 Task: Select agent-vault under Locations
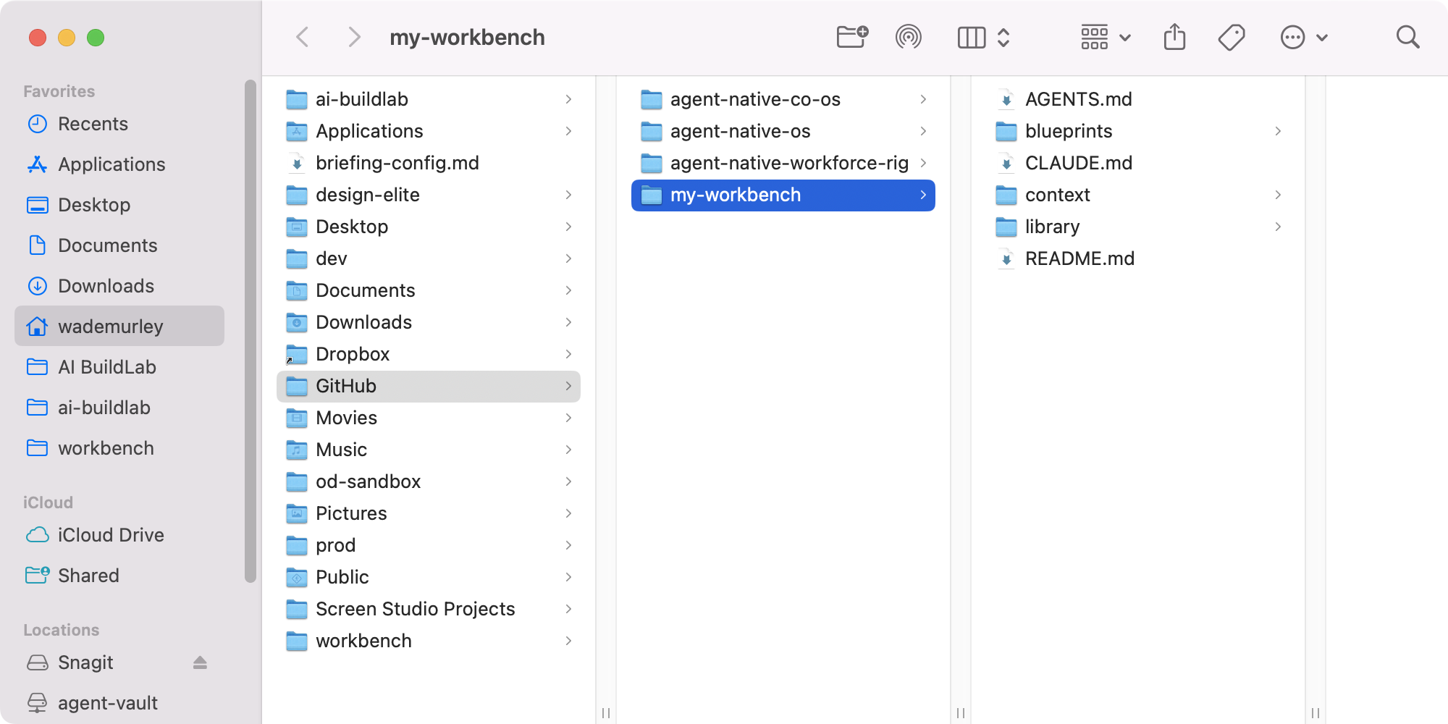(119, 703)
